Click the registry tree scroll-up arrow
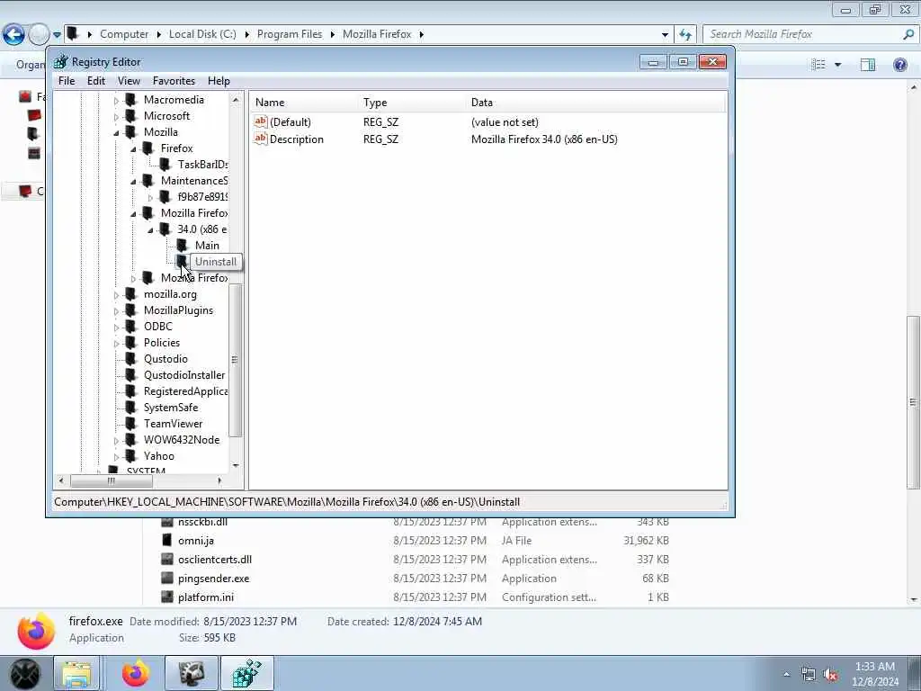 [236, 101]
